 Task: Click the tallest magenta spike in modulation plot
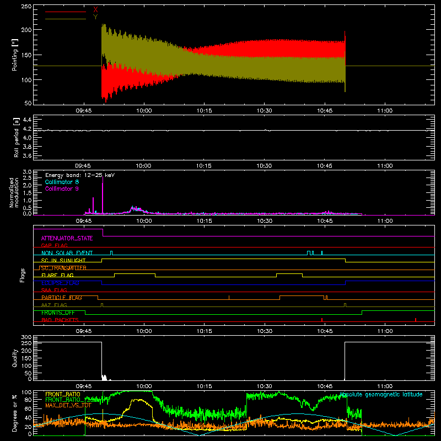click(103, 195)
